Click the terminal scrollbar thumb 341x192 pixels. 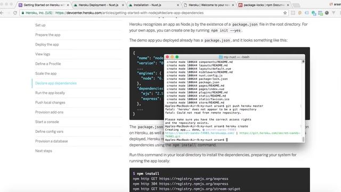click(303, 139)
